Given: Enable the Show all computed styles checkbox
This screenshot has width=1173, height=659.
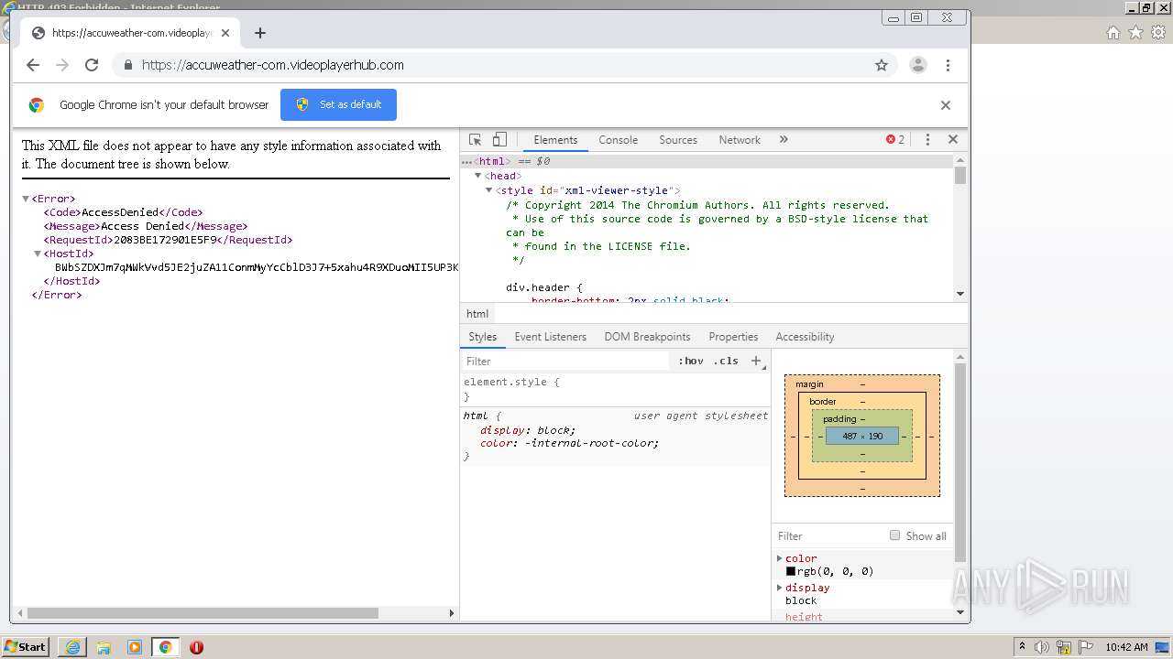Looking at the screenshot, I should pyautogui.click(x=894, y=535).
